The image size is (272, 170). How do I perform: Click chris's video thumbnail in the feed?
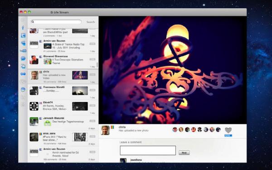pyautogui.click(x=80, y=75)
